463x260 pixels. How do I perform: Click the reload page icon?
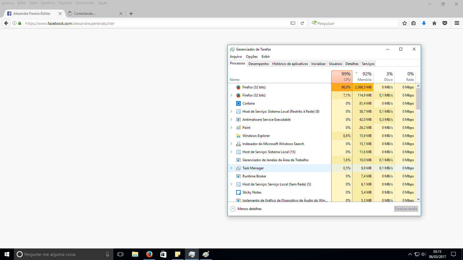[302, 23]
